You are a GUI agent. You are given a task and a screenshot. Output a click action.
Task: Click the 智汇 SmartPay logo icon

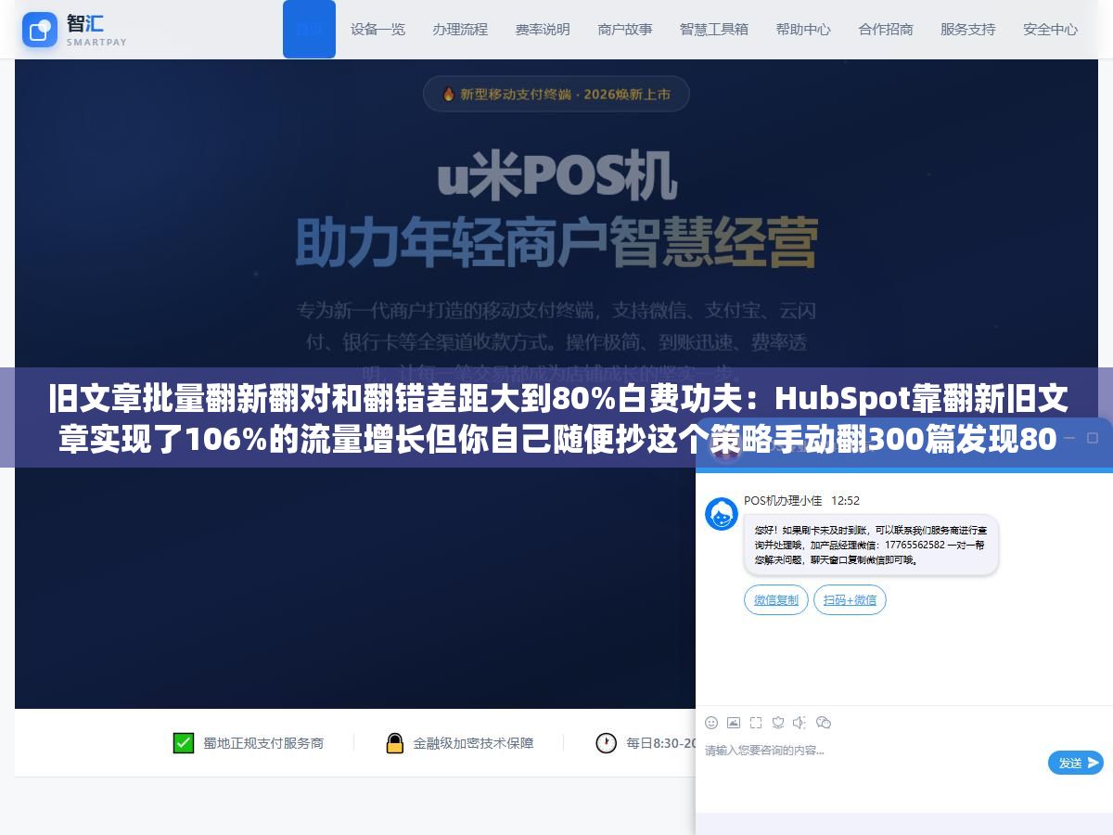pos(40,30)
